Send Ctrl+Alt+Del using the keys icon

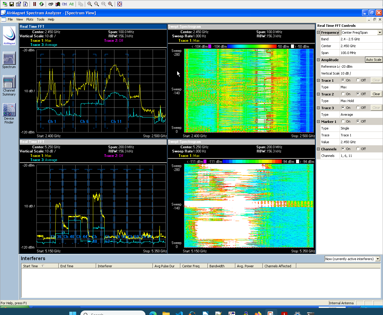point(51,4)
